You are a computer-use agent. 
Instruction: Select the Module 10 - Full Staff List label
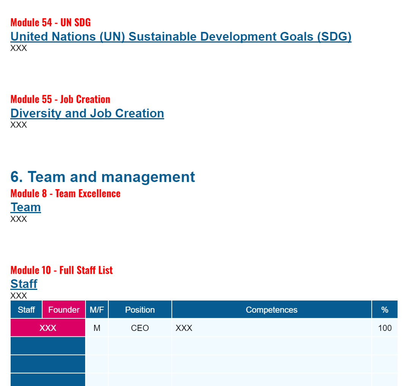[x=61, y=270]
